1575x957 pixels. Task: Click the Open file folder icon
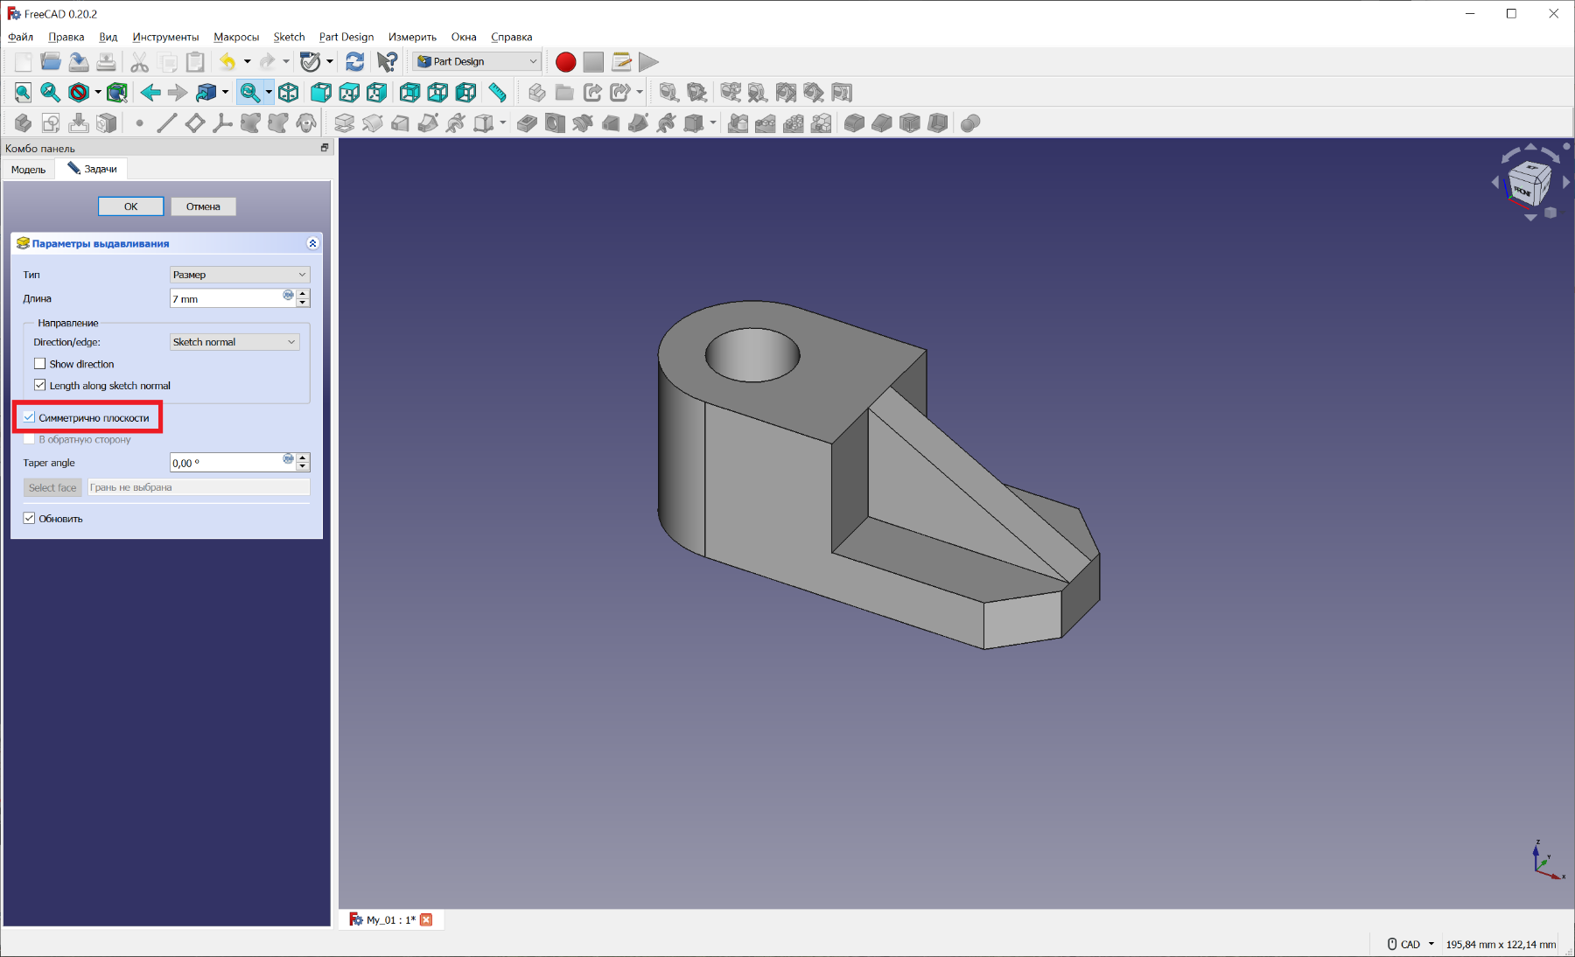coord(51,62)
